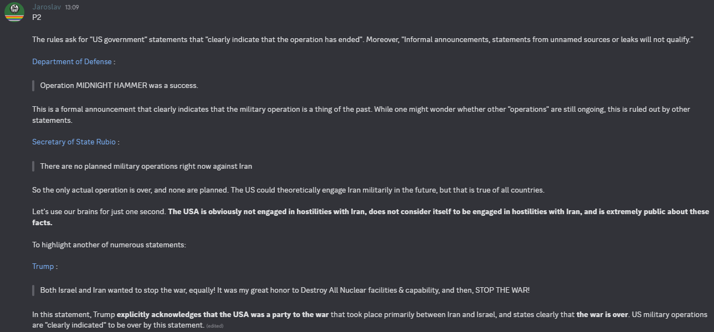The image size is (714, 332).
Task: Open the Trump source link
Action: pyautogui.click(x=43, y=266)
